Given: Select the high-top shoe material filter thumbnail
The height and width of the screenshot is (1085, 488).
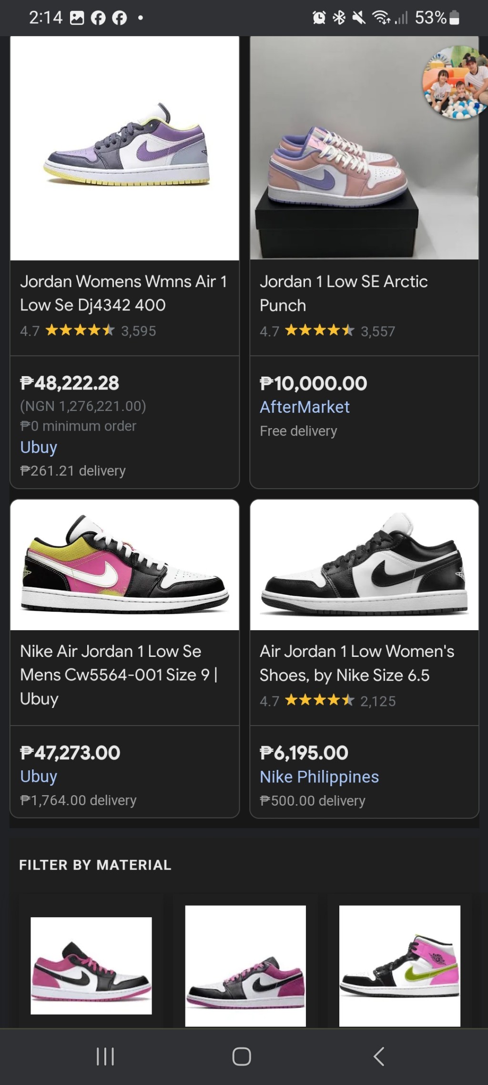Looking at the screenshot, I should pos(400,965).
